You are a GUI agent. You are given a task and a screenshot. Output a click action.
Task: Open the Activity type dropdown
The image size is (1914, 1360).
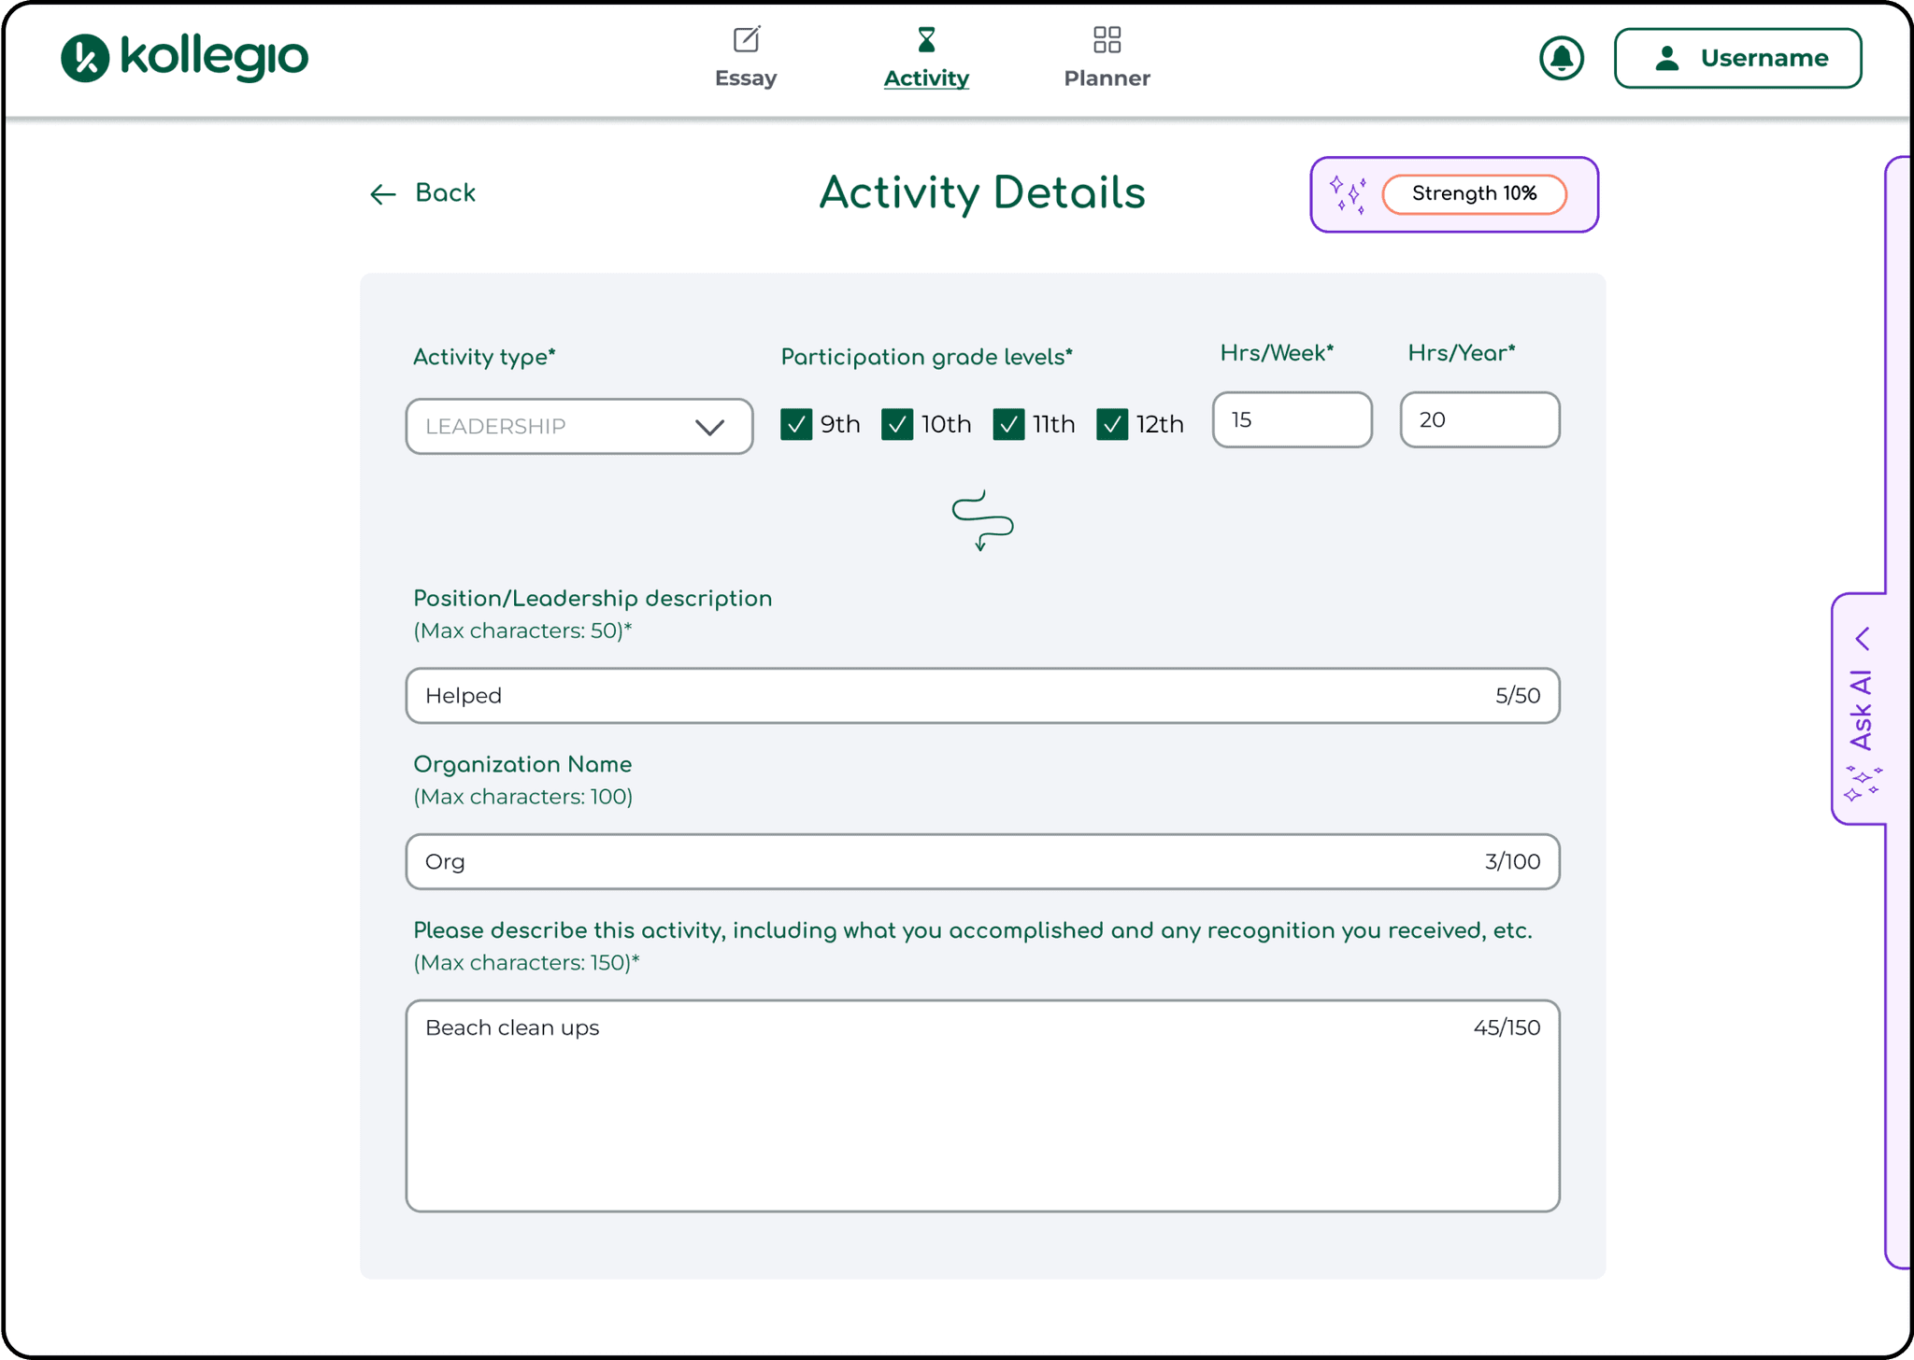pyautogui.click(x=561, y=427)
